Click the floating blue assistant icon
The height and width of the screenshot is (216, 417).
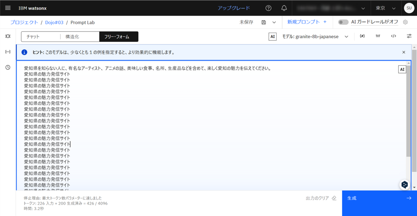(x=404, y=185)
